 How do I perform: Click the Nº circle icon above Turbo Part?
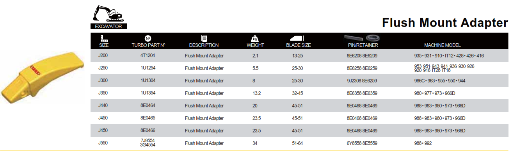pyautogui.click(x=148, y=38)
